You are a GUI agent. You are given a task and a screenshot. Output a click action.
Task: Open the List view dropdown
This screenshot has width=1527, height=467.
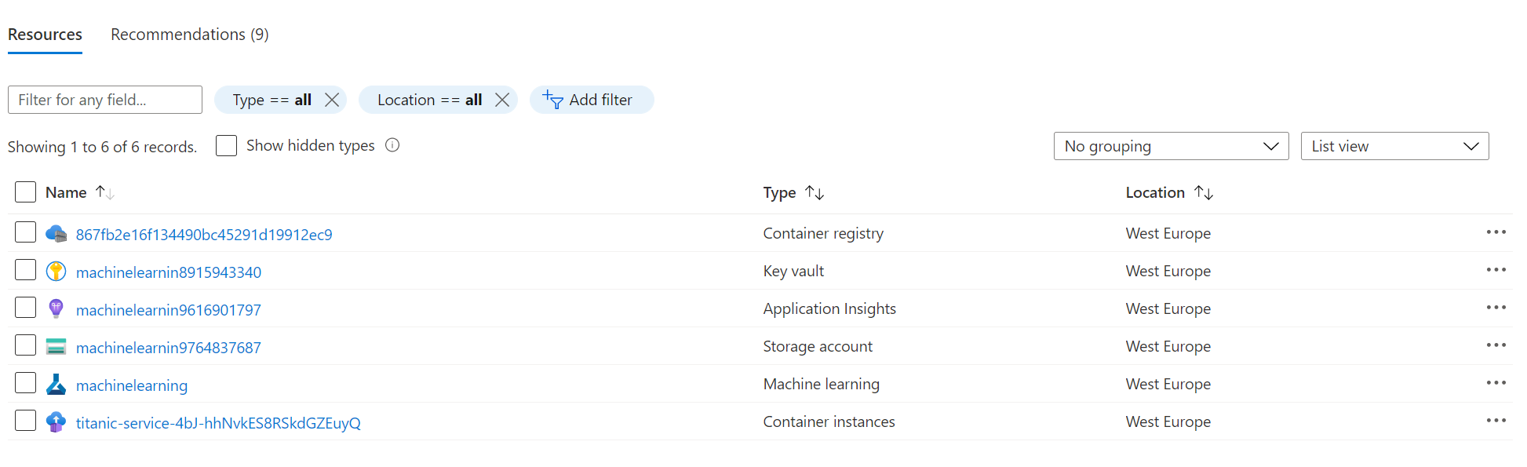1394,146
